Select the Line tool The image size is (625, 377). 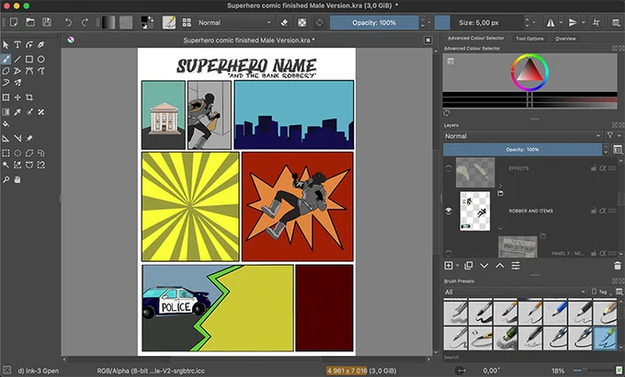(17, 59)
